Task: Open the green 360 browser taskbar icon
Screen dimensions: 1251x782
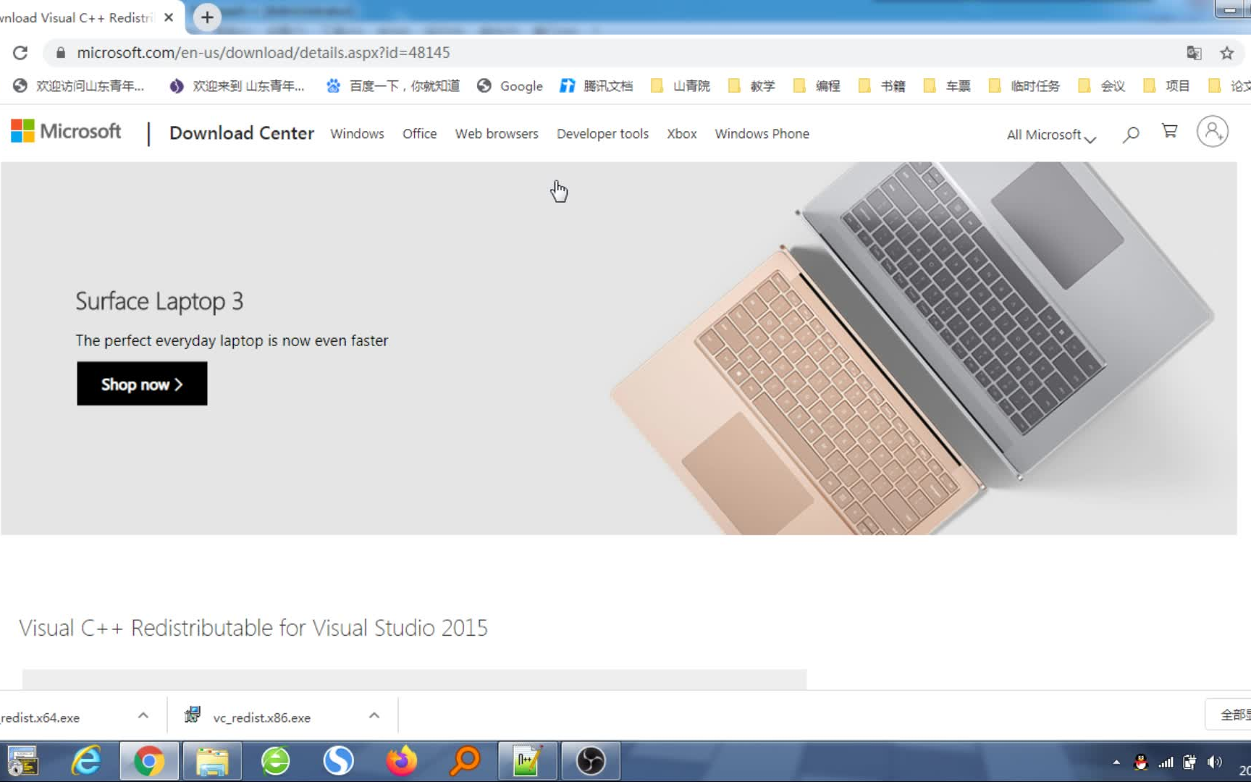Action: [276, 762]
